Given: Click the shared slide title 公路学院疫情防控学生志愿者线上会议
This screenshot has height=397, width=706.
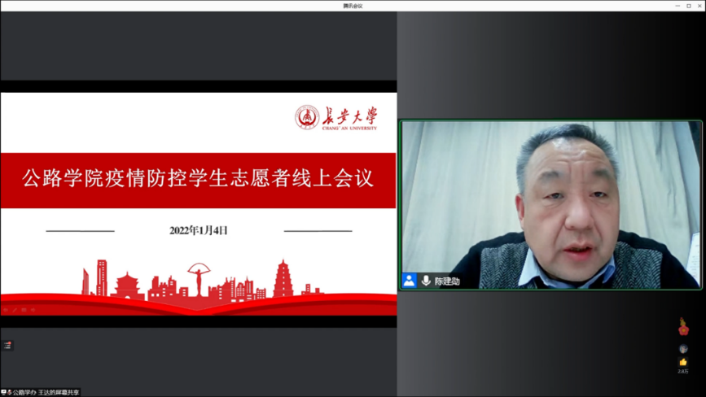Looking at the screenshot, I should tap(198, 179).
